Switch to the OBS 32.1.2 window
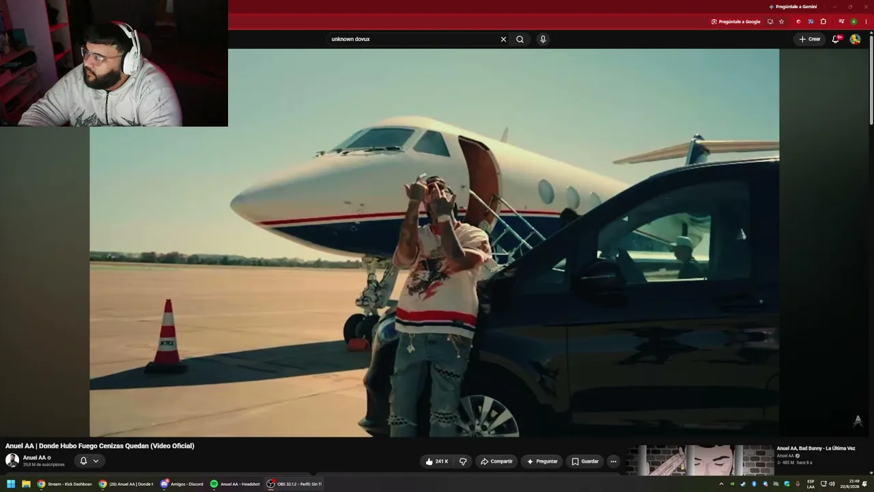Screen dimensions: 874x492 click(294, 484)
